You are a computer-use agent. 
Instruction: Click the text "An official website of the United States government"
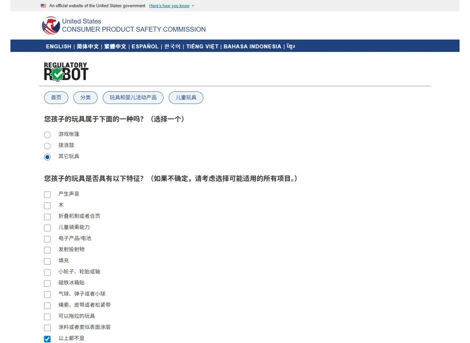coord(97,6)
